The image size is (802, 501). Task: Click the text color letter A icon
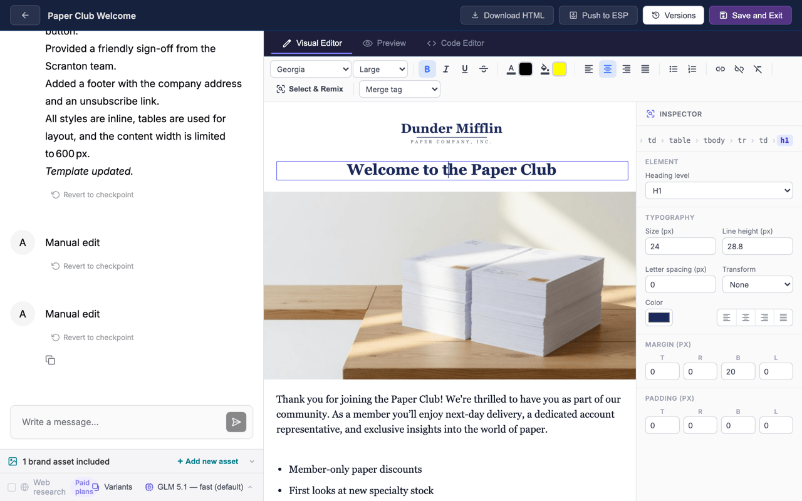point(511,69)
